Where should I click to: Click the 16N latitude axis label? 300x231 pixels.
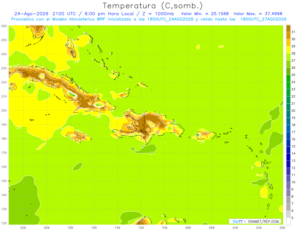4,167
